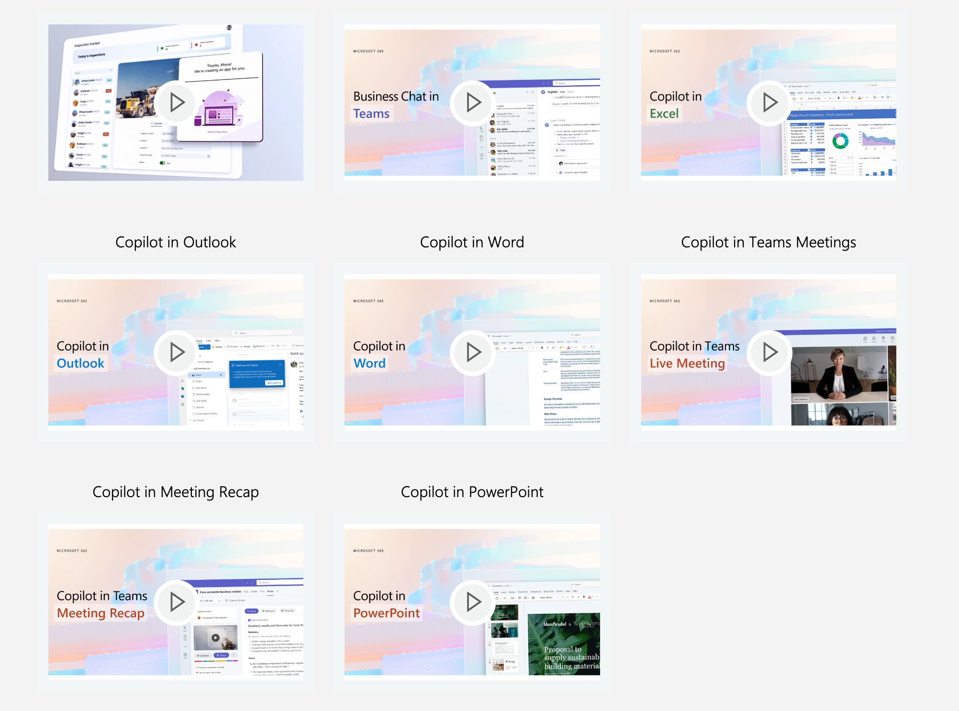
Task: Click the 'Copilot in PowerPoint' heading
Action: pyautogui.click(x=472, y=492)
